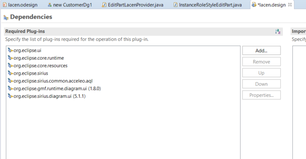Switch to the lacen.odesign tab
Image resolution: width=306 pixels, height=159 pixels.
20,5
